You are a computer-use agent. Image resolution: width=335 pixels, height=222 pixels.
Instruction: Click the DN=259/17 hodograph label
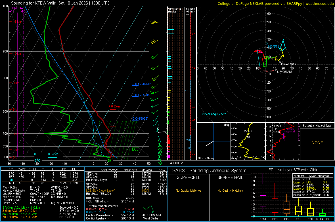289,64
